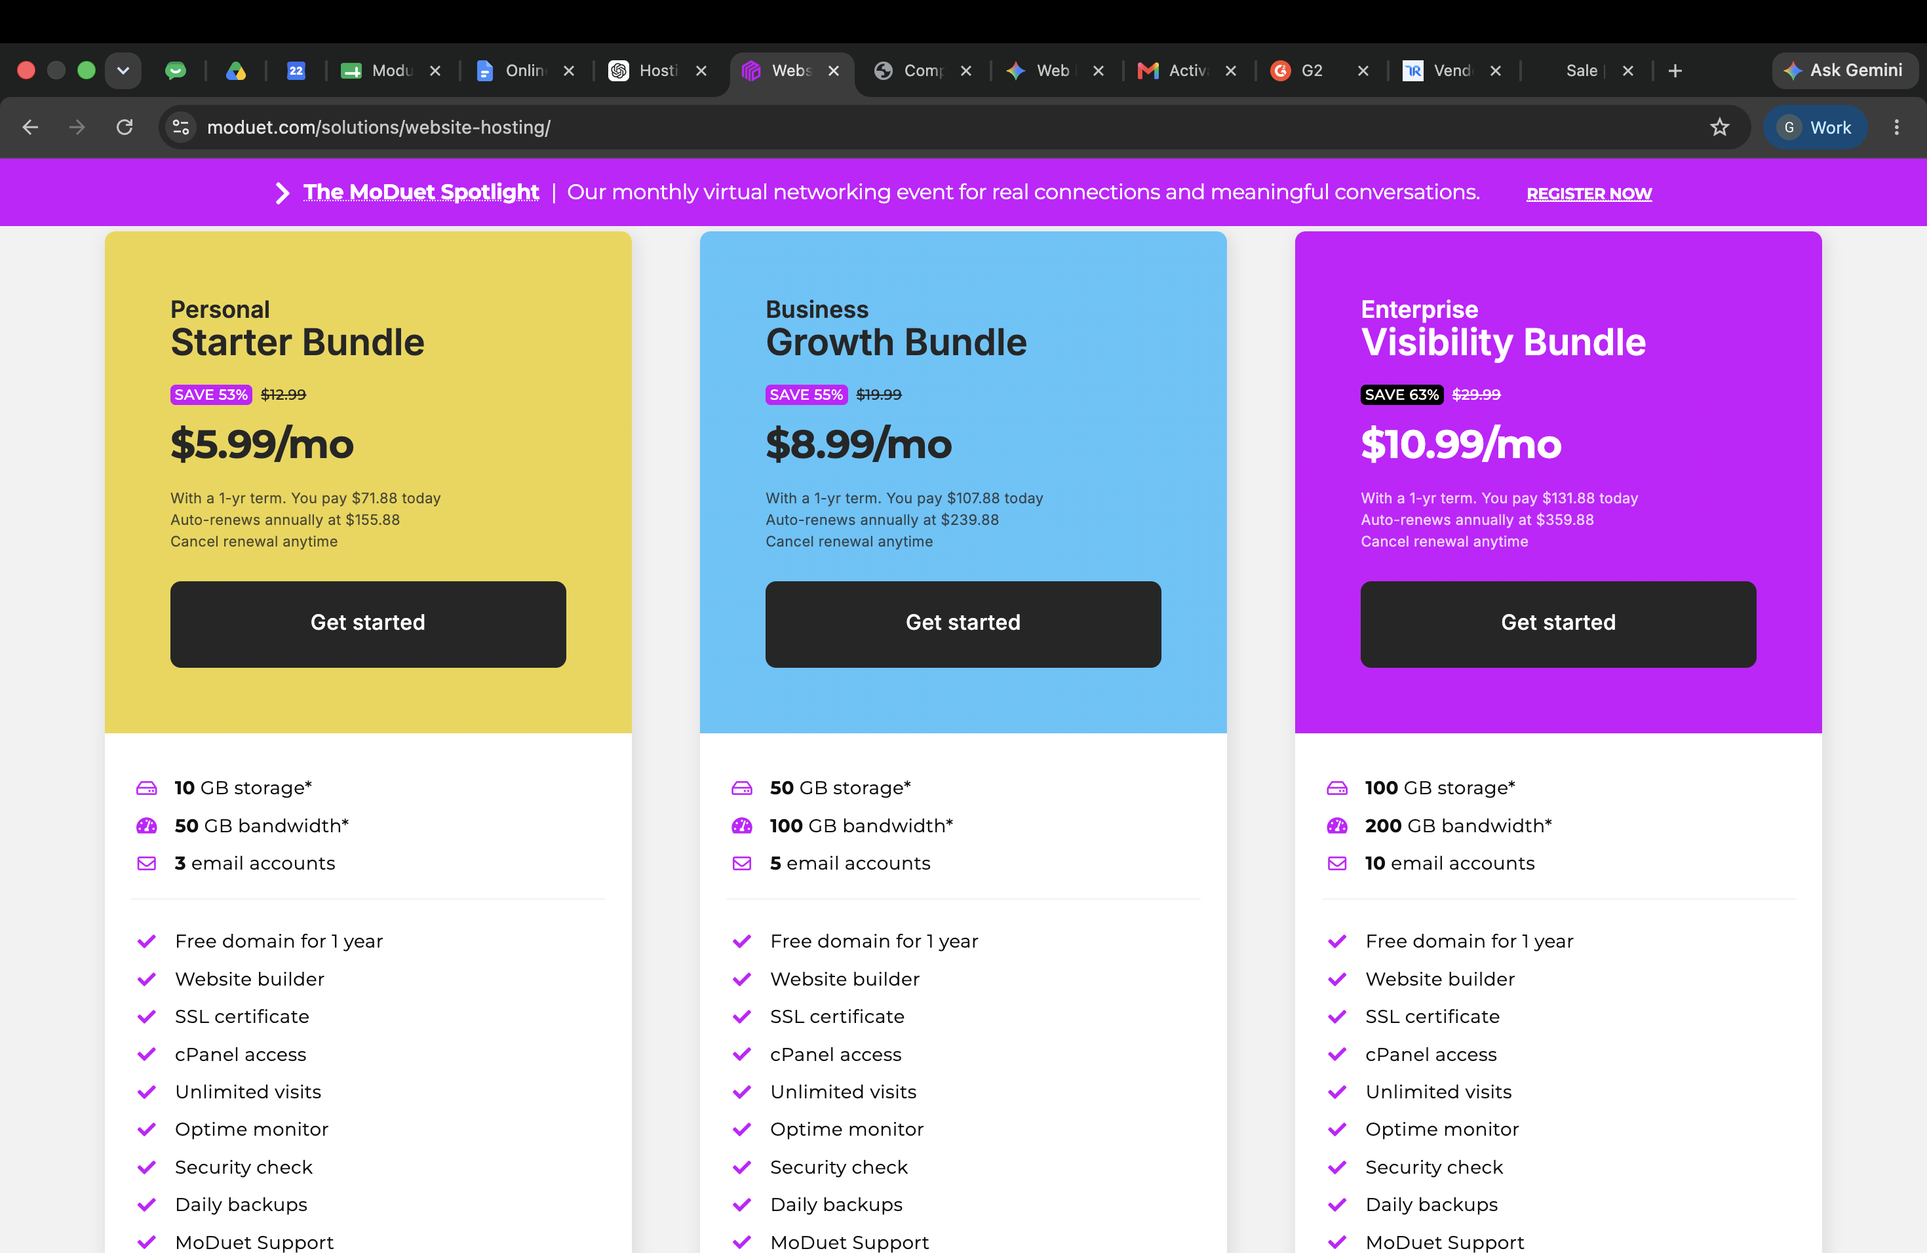The height and width of the screenshot is (1253, 1927).
Task: Close the G2 tab
Action: (x=1363, y=71)
